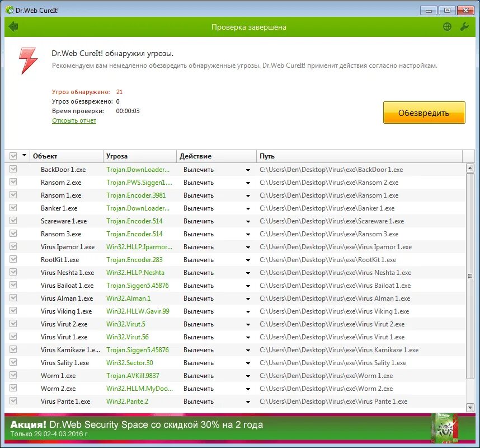Deselect the RootKit 1.exe row checkbox
Image resolution: width=480 pixels, height=448 pixels.
[x=13, y=259]
